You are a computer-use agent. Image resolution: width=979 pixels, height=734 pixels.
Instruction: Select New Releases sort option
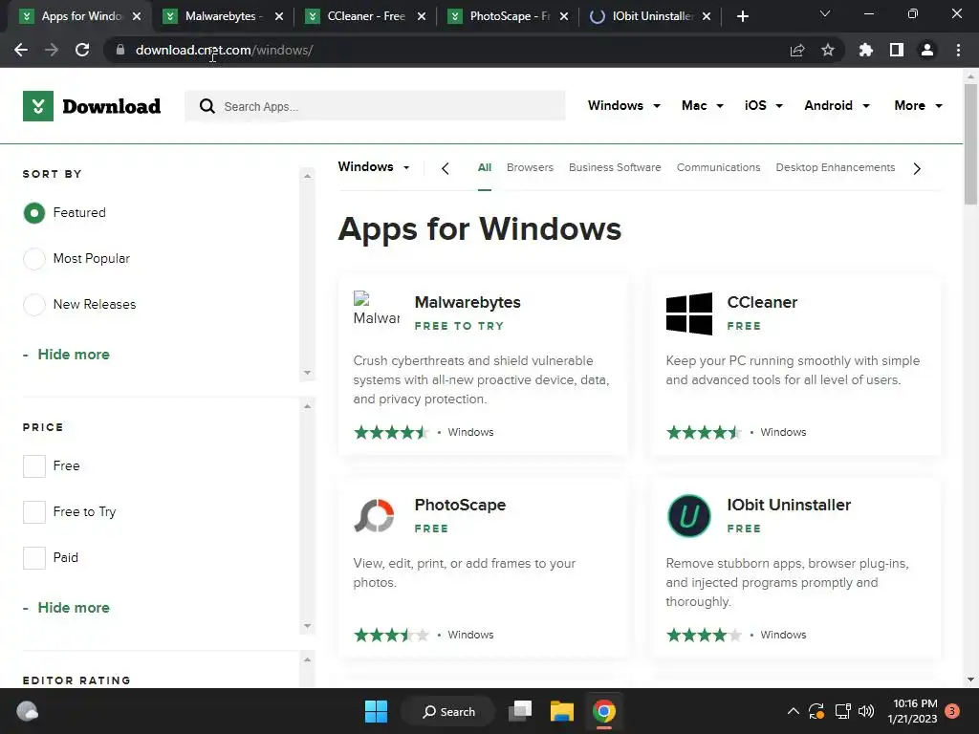pos(34,305)
